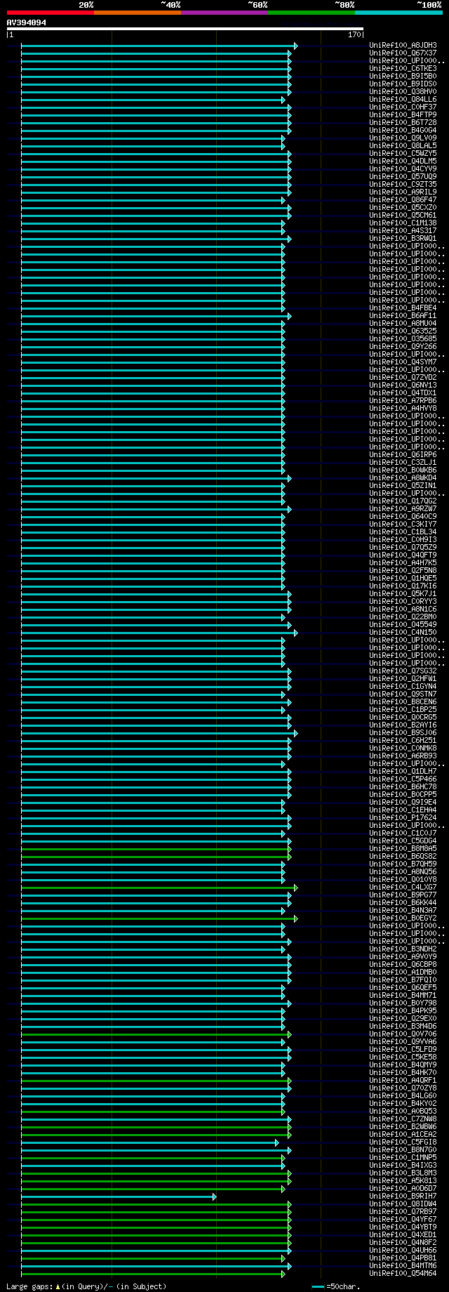Viewport: 449px width, 1292px height.
Task: Select the UniRef100_B4FTP9 hit label
Action: click(x=403, y=115)
